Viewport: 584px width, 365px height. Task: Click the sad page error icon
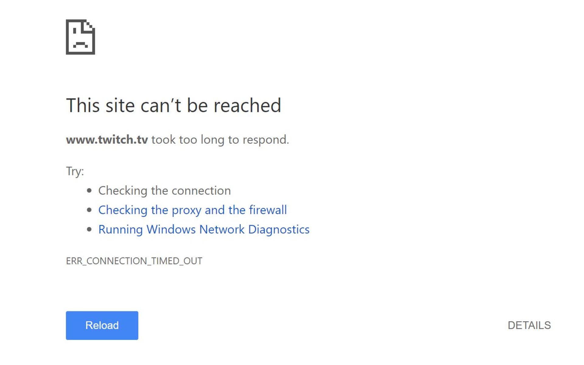(x=80, y=37)
